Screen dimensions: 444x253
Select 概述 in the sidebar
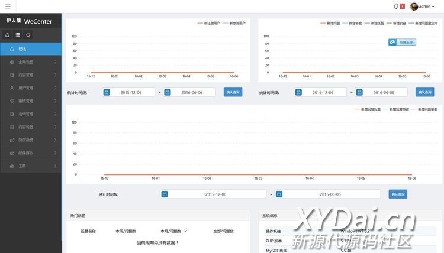tap(31, 49)
